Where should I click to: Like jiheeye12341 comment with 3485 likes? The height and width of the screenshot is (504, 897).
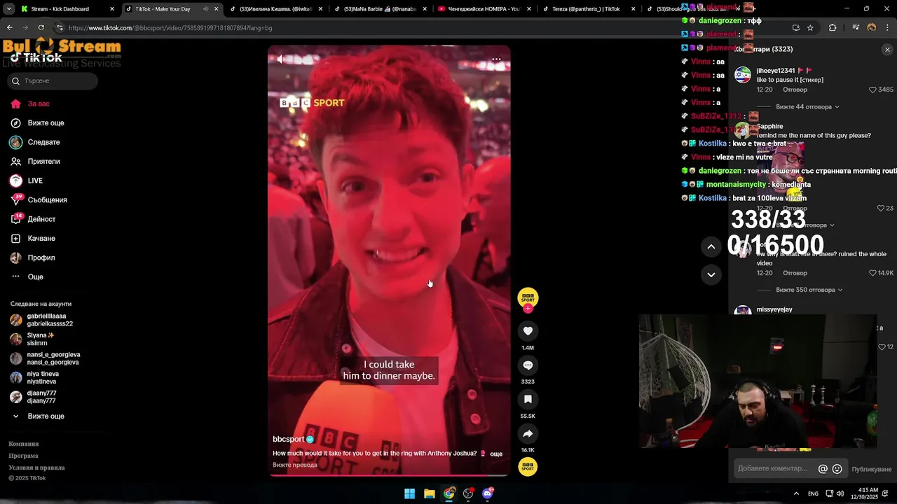(x=873, y=90)
